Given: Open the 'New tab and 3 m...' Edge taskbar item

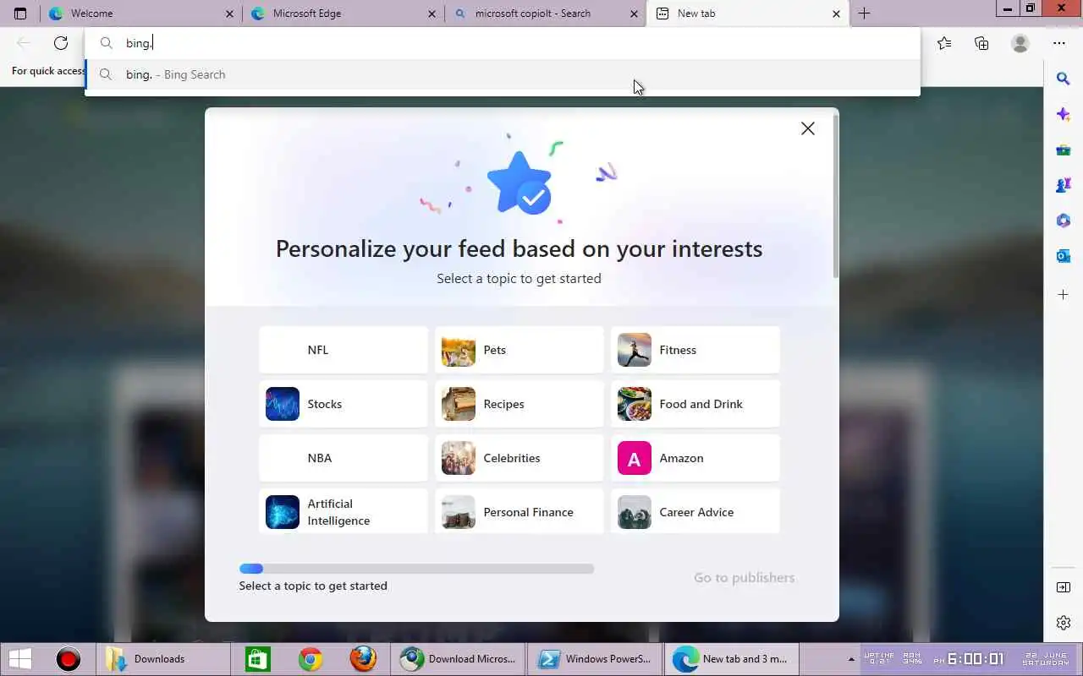Looking at the screenshot, I should click(x=732, y=659).
